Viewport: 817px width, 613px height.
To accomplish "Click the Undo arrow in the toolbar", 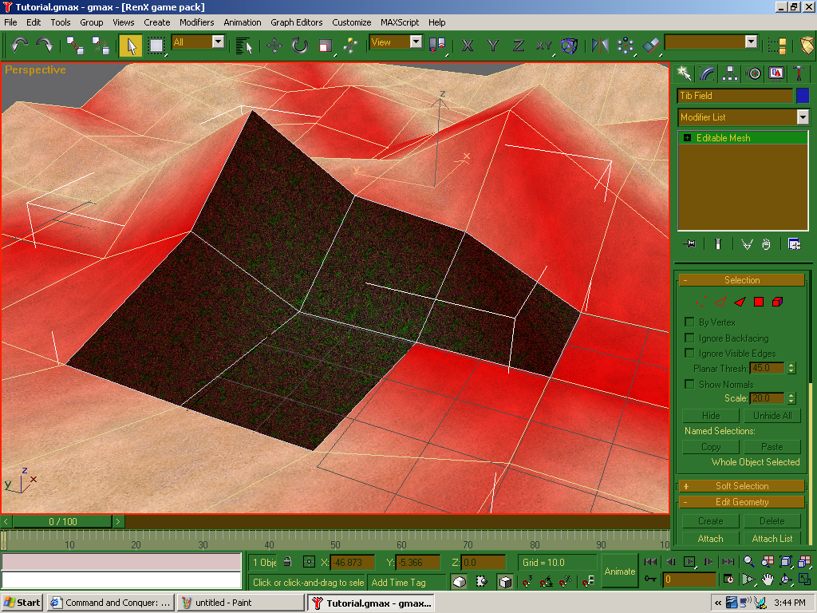I will [x=19, y=45].
